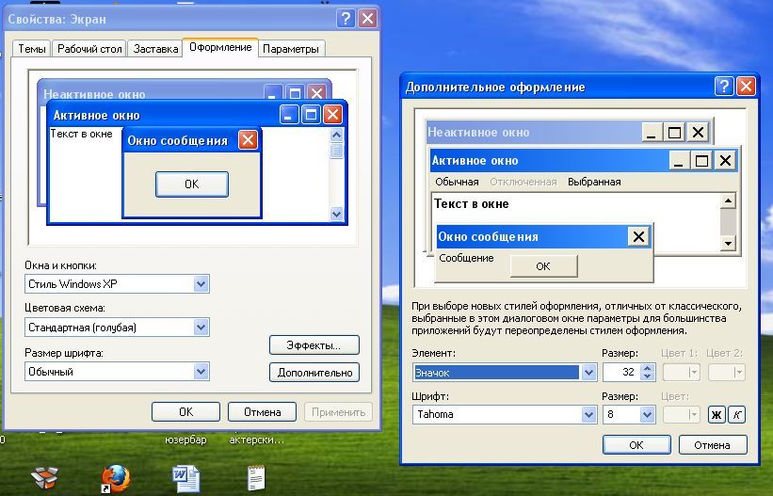Click the Отключенная menu item in advanced preview

click(523, 182)
